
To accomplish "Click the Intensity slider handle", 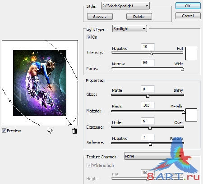I will 152,53.
